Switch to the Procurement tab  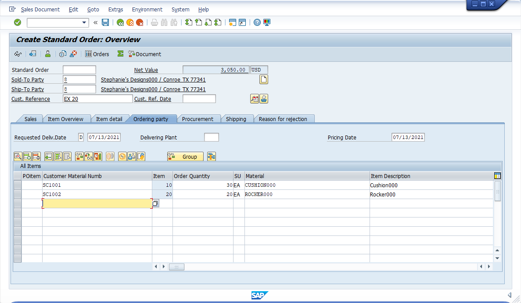[198, 119]
